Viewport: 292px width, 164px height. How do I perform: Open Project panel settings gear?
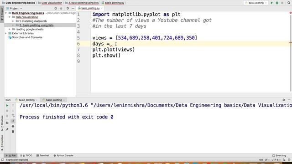pyautogui.click(x=68, y=8)
